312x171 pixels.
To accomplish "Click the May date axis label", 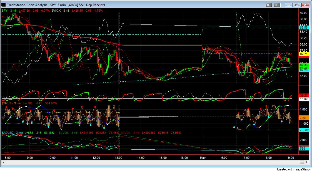I will (x=203, y=158).
